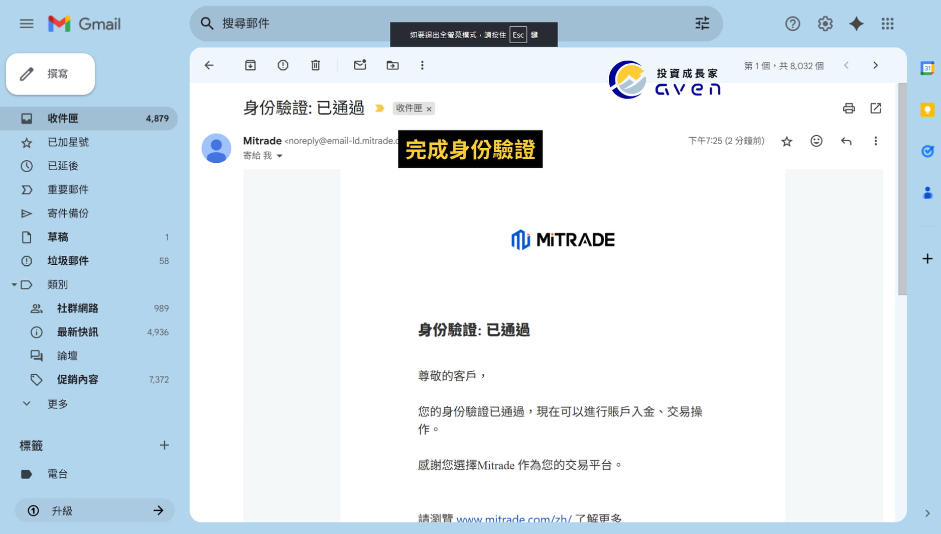Open Google Keep side panel
941x534 pixels.
tap(927, 110)
